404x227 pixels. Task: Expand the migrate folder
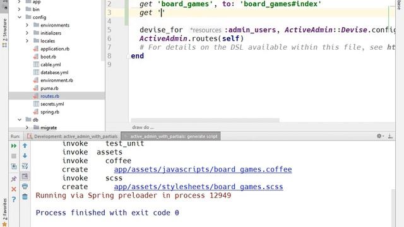point(27,127)
